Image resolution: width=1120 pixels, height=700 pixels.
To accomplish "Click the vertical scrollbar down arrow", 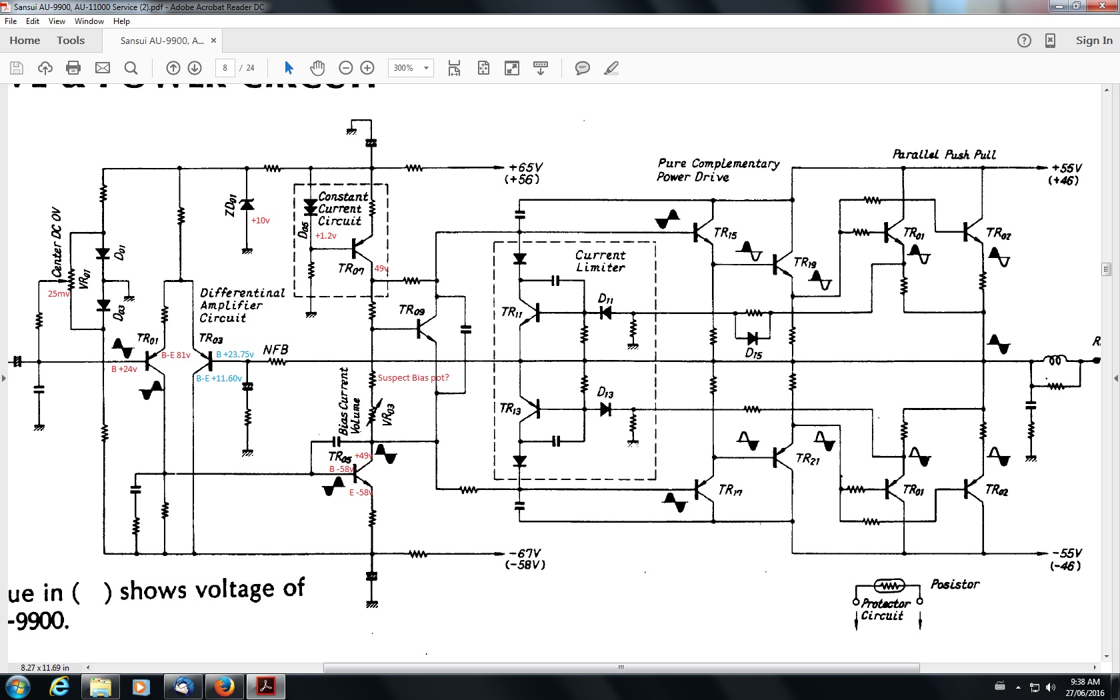I will point(1106,657).
